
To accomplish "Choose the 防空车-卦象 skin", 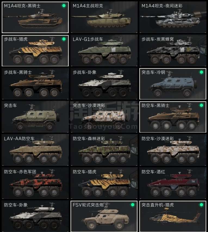I will pos(35,216).
